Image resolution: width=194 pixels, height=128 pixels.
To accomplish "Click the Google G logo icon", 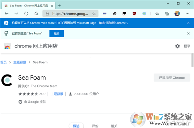I will click(x=20, y=102).
